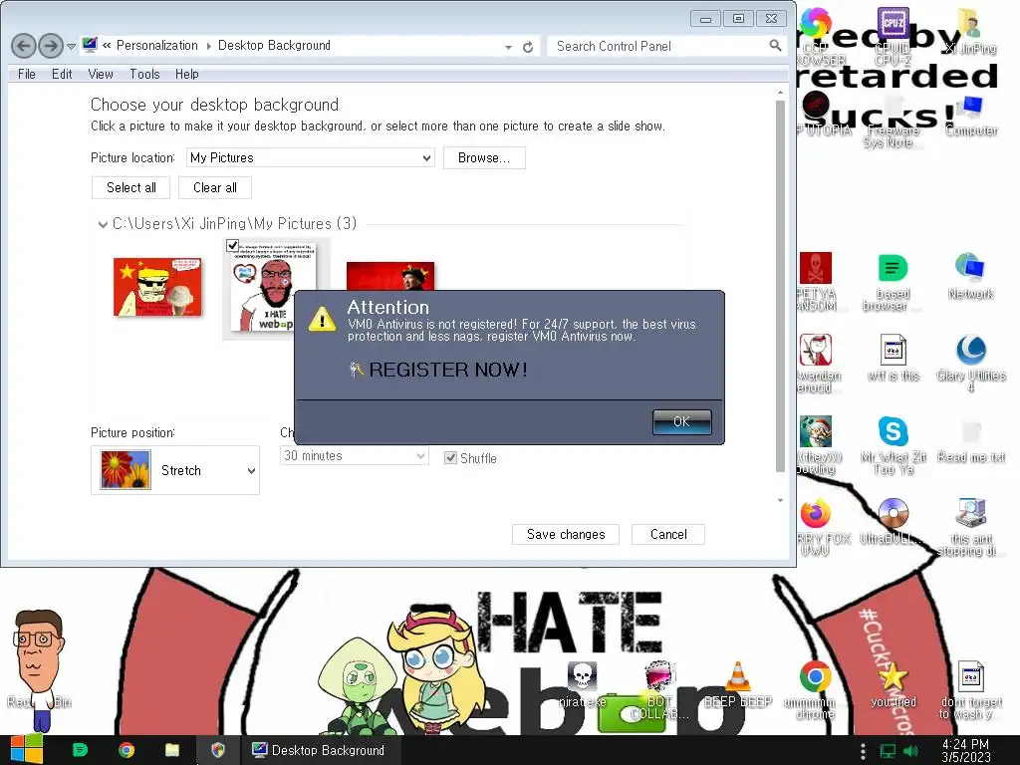Viewport: 1020px width, 765px height.
Task: Open the View menu
Action: [x=101, y=74]
